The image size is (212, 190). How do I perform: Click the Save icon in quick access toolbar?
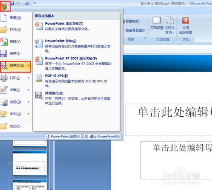click(13, 3)
